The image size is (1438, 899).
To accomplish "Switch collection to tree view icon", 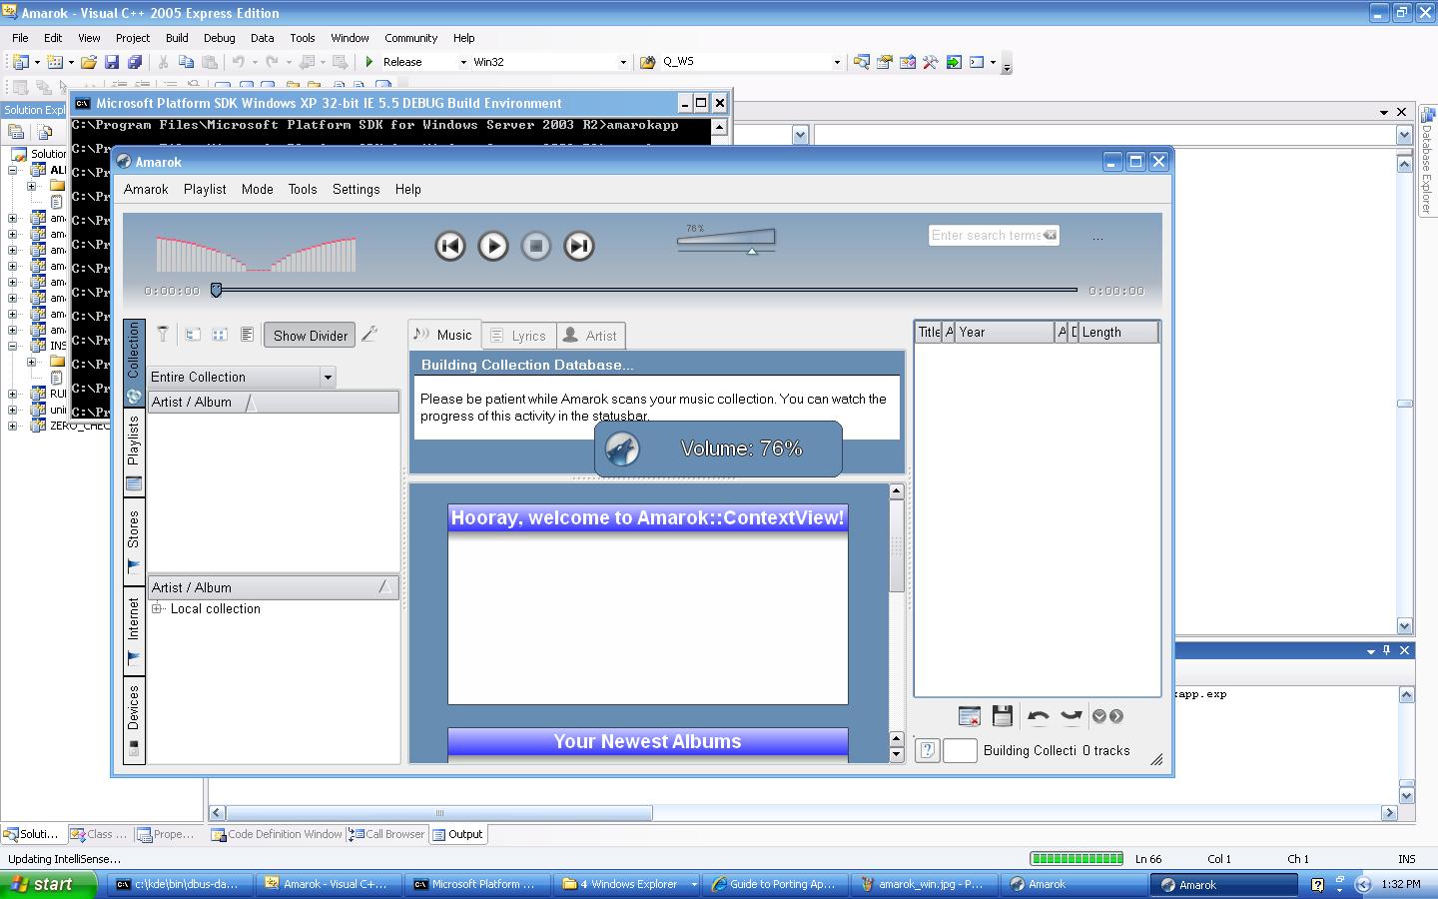I will coord(193,335).
